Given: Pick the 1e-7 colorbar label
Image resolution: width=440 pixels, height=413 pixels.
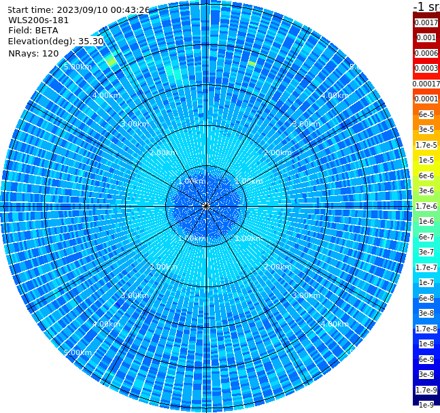Looking at the screenshot, I should click(x=426, y=282).
